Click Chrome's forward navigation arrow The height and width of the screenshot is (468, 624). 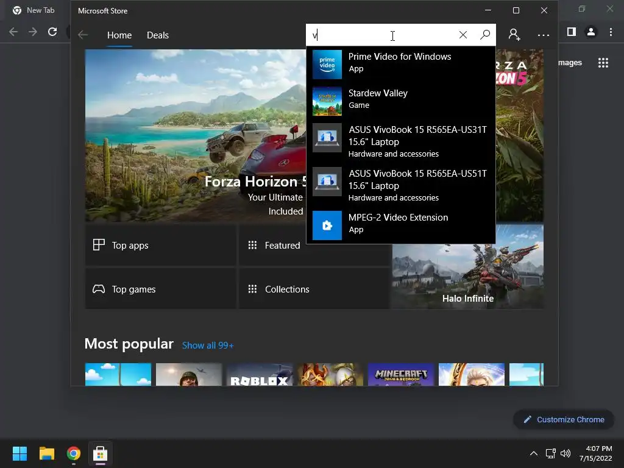33,32
